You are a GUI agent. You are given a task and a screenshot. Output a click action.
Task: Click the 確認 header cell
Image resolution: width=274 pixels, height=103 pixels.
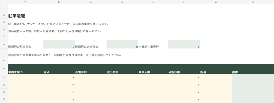253,69
